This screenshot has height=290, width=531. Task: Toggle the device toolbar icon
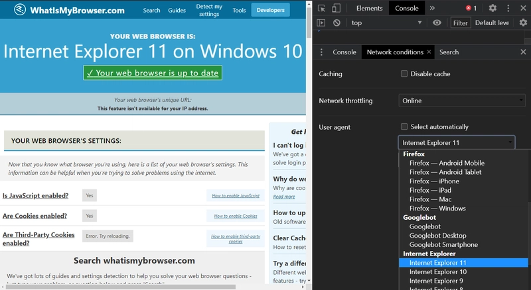click(337, 8)
